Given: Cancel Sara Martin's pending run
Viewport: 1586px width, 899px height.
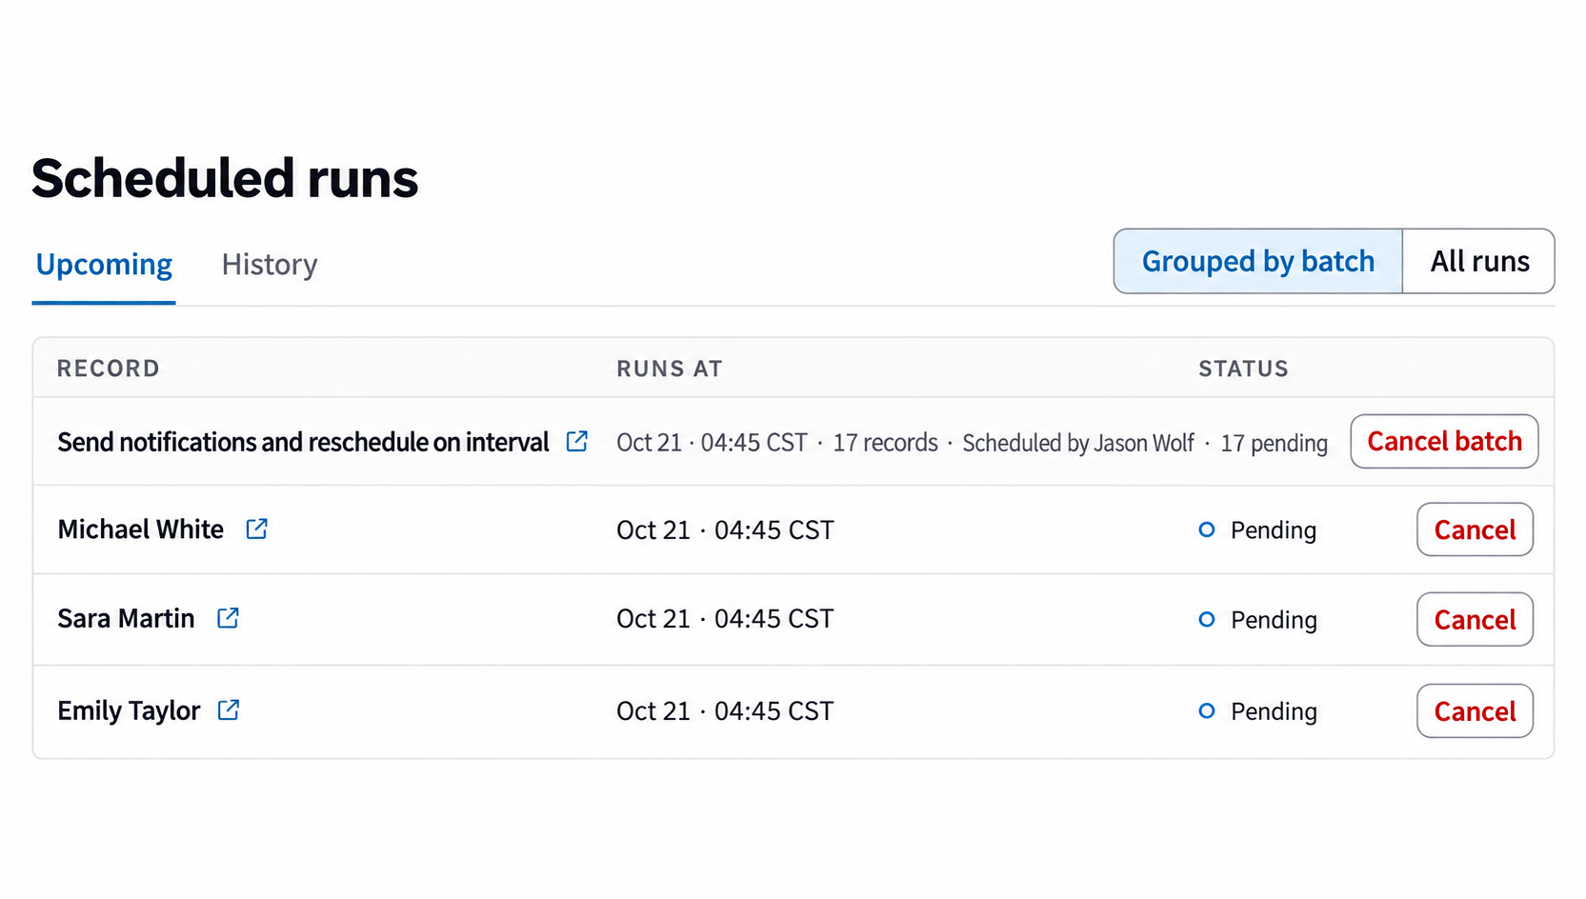Looking at the screenshot, I should 1475,619.
